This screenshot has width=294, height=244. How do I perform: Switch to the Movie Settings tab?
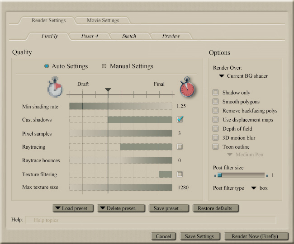tap(103, 20)
